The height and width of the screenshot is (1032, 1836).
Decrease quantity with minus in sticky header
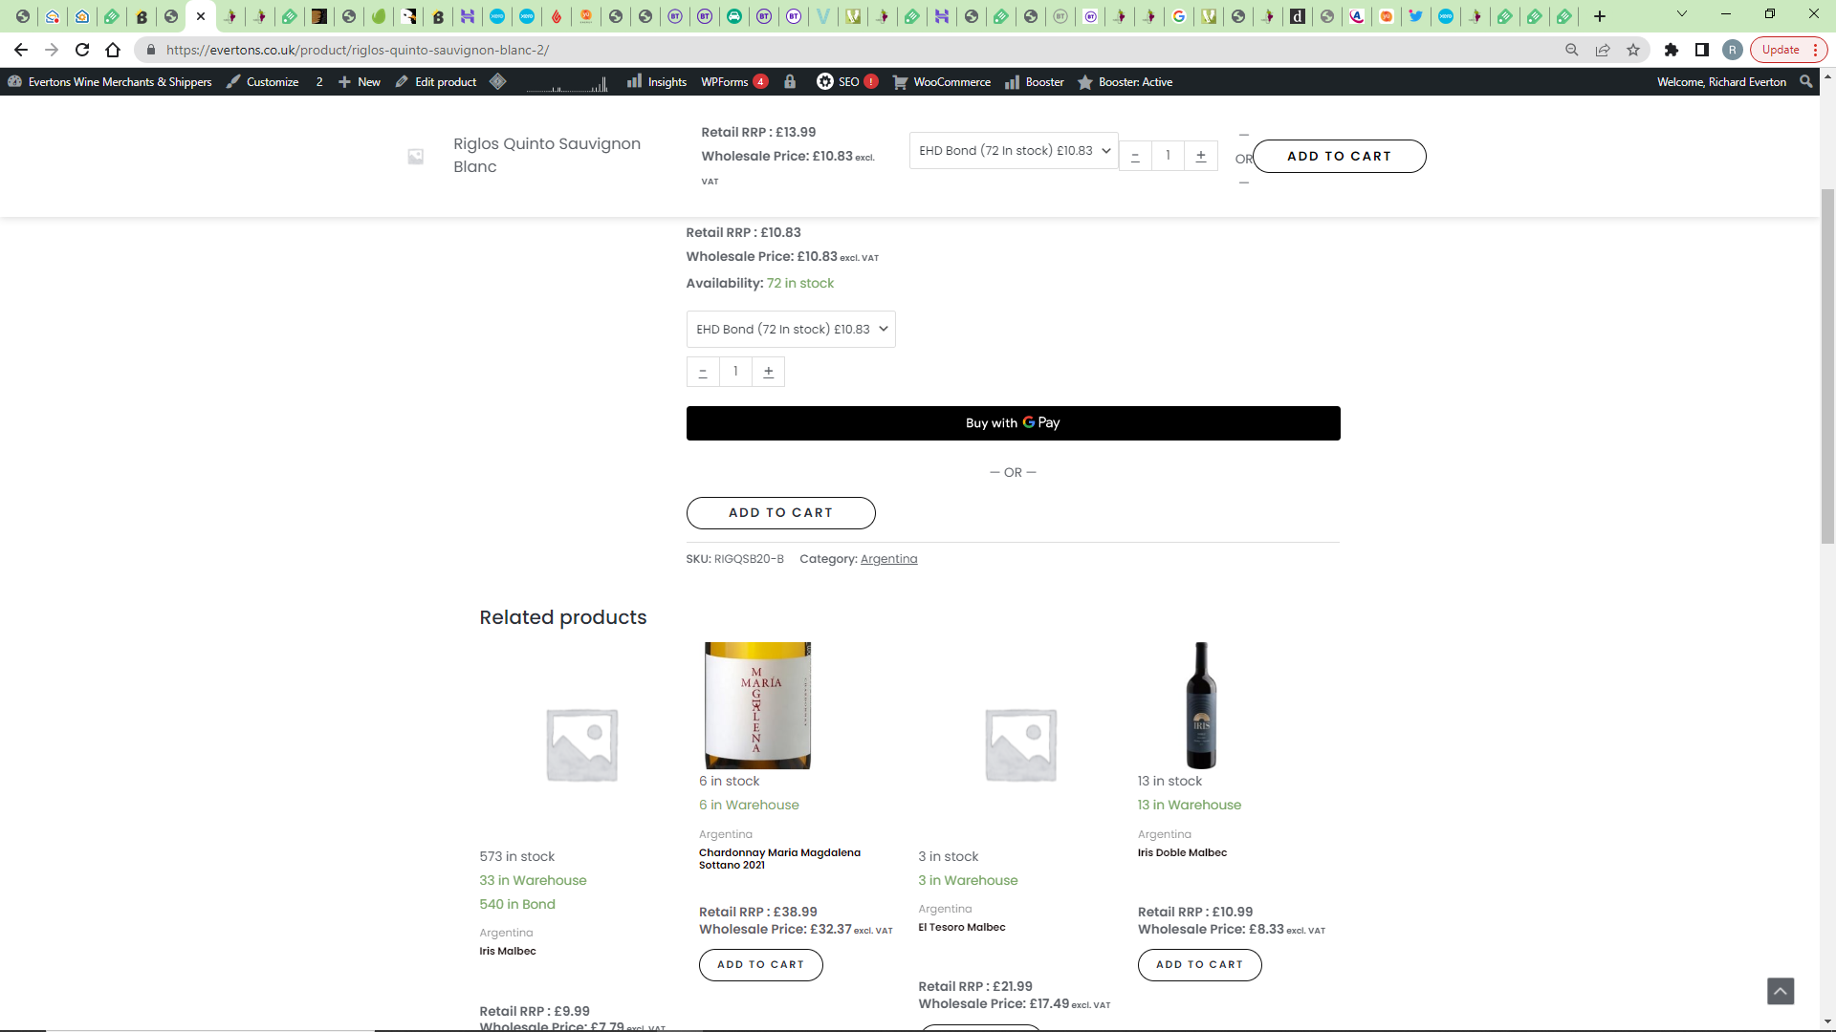pos(1135,156)
